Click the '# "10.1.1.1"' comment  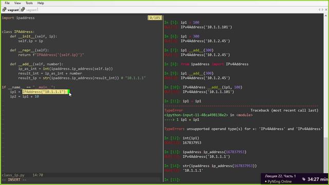(x=133, y=78)
